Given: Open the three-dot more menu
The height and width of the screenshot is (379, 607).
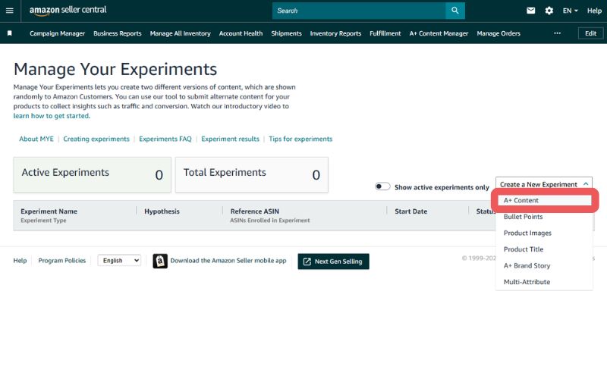Looking at the screenshot, I should pos(557,33).
